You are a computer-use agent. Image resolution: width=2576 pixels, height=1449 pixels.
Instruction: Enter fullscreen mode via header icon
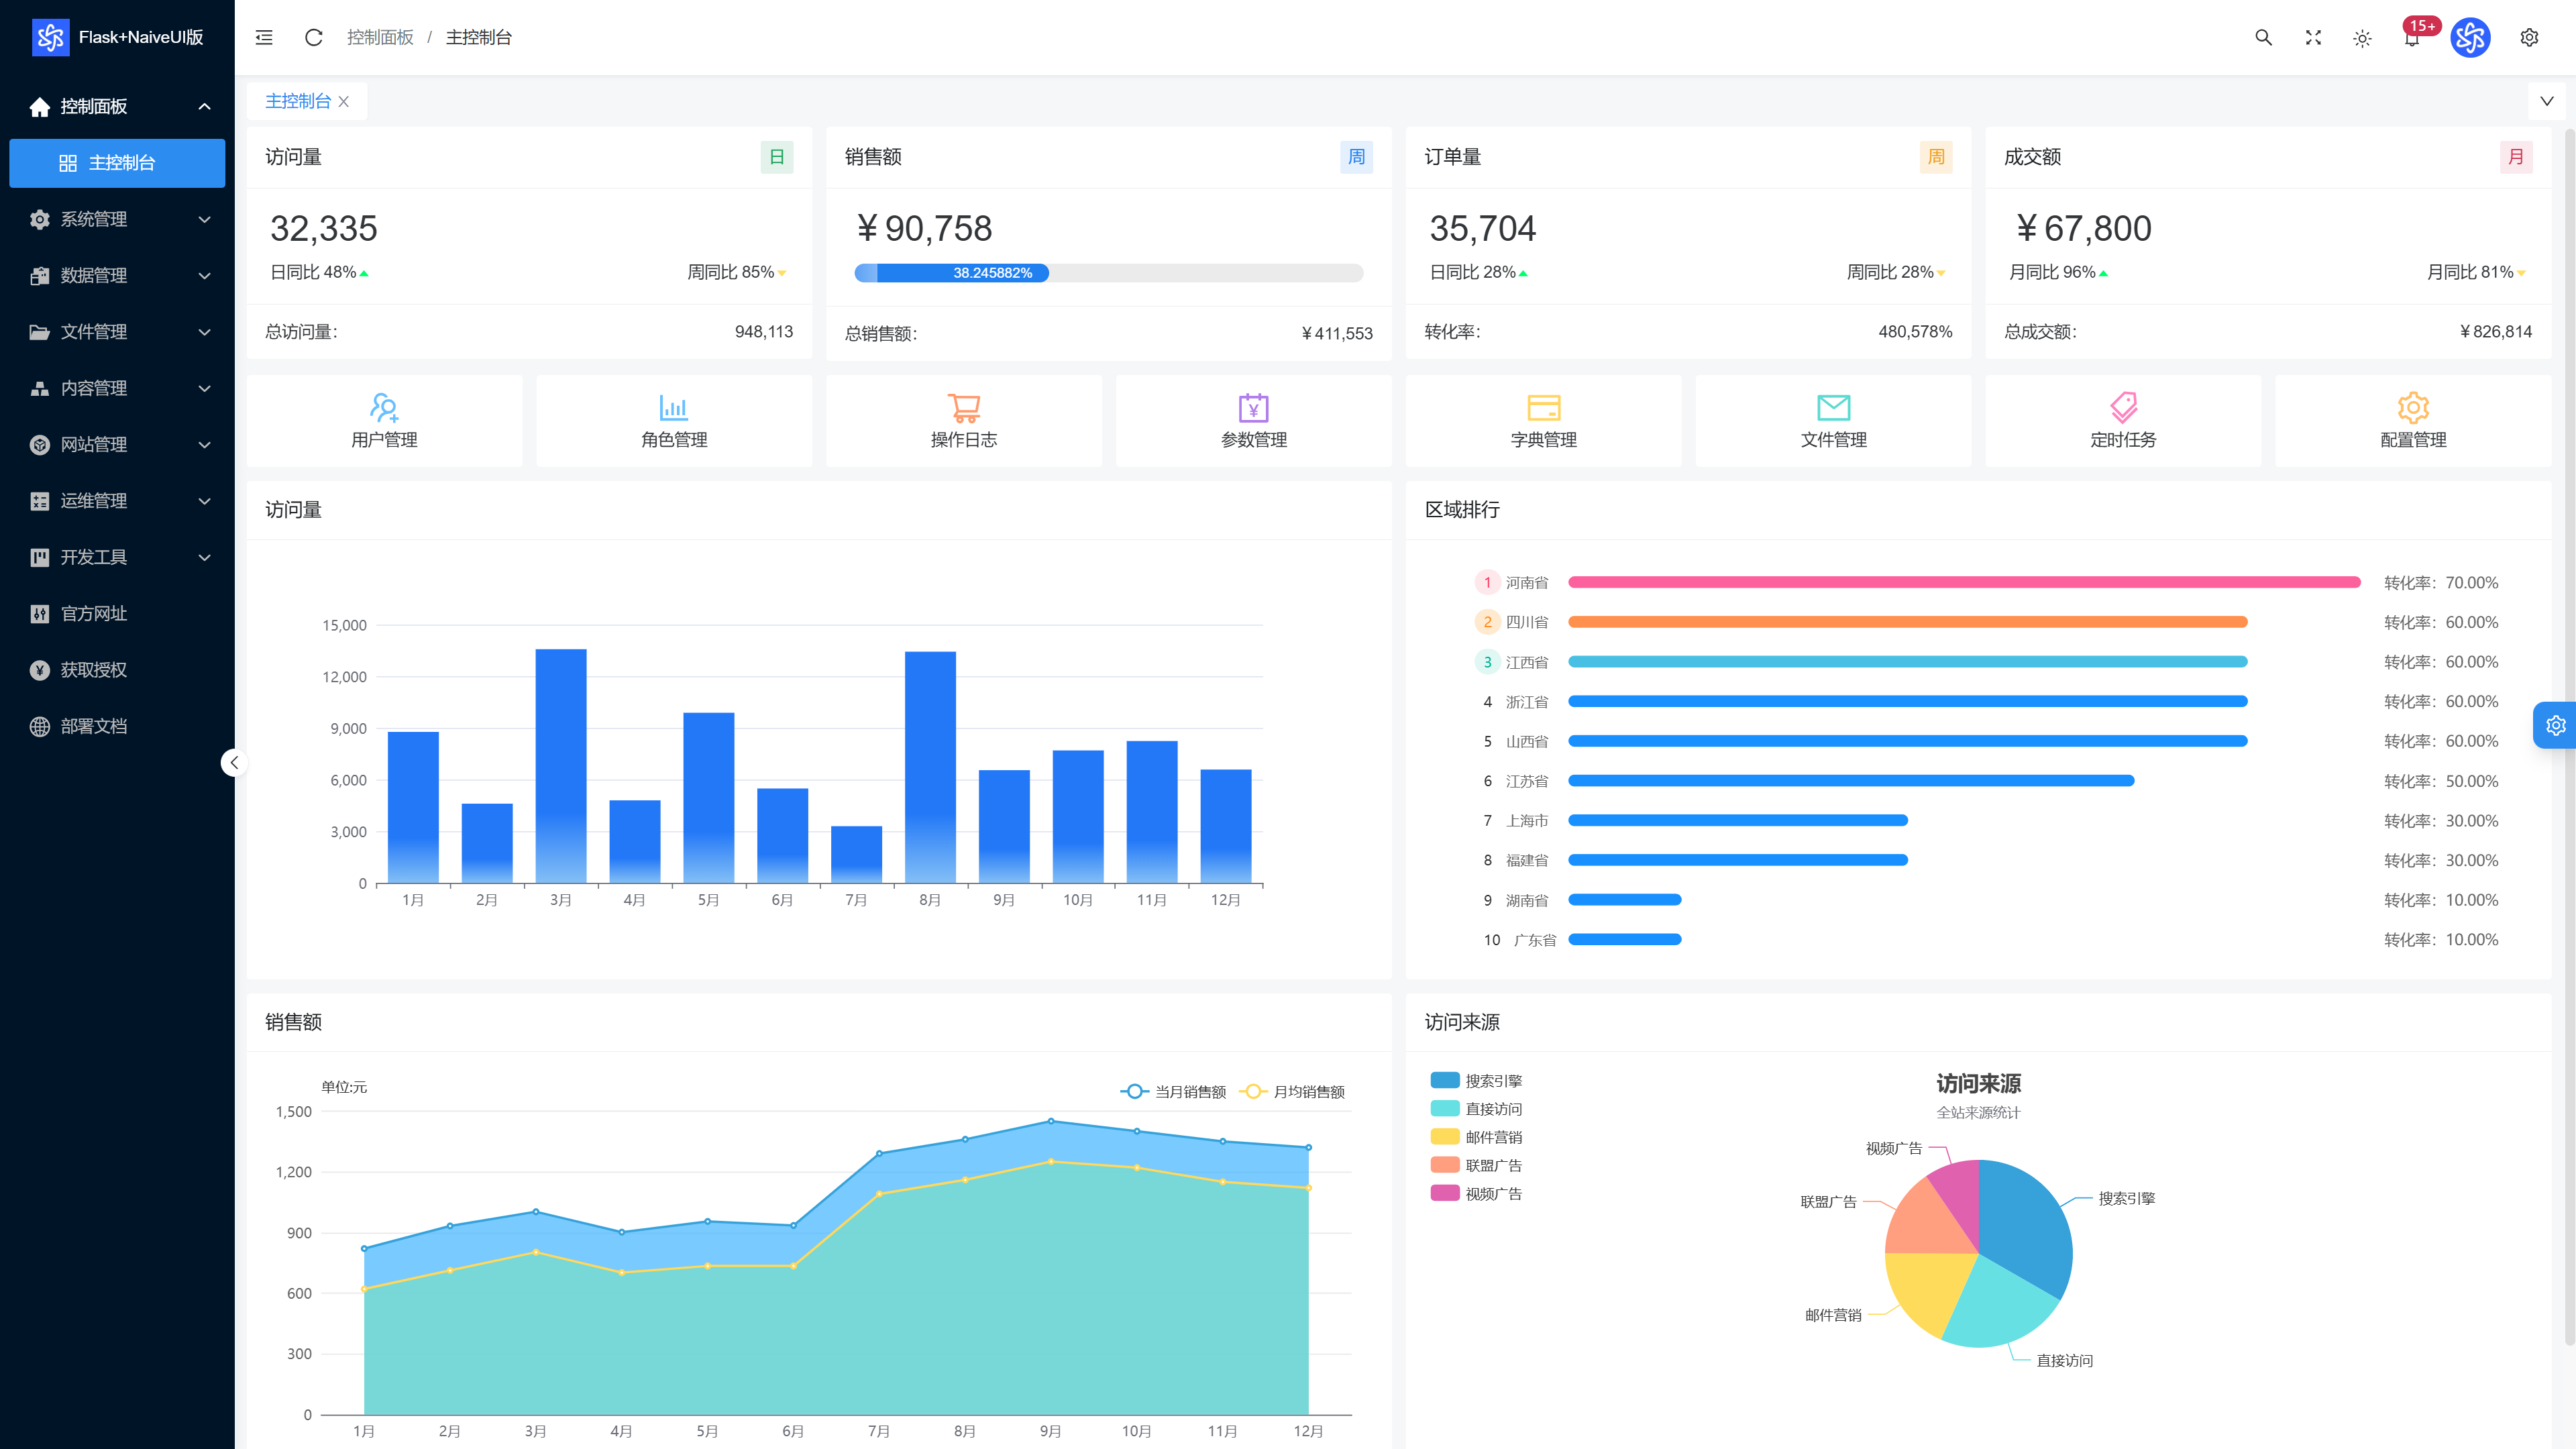pyautogui.click(x=2313, y=37)
